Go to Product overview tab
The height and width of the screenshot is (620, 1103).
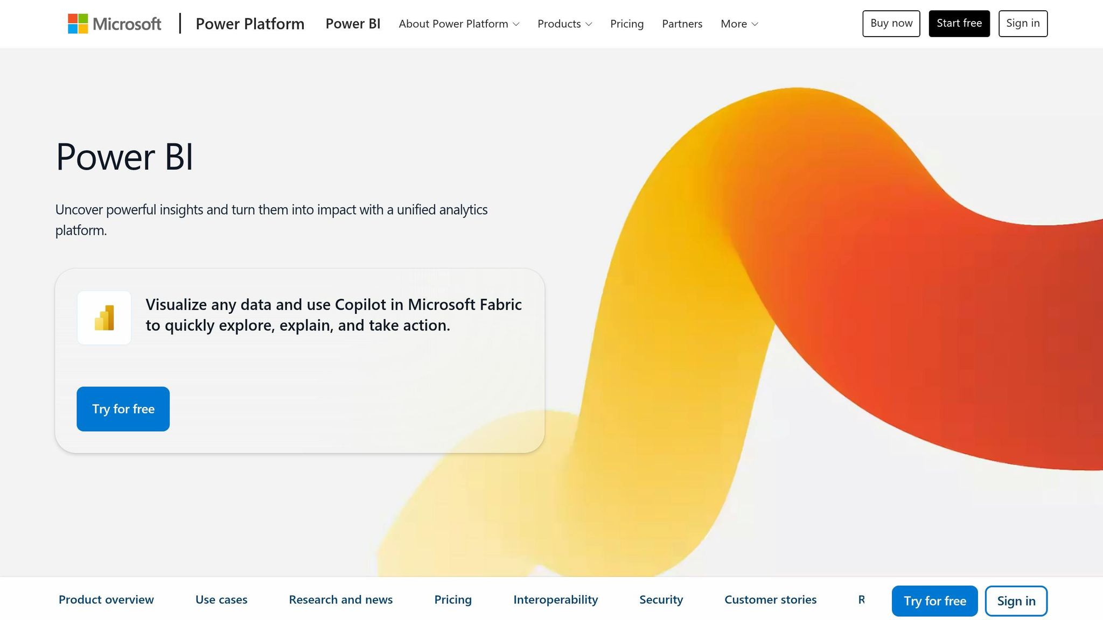tap(106, 600)
